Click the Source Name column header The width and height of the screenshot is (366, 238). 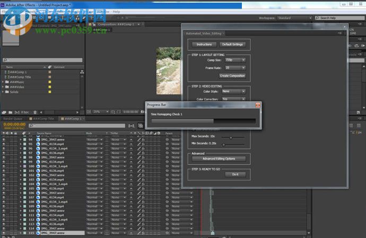(44, 133)
